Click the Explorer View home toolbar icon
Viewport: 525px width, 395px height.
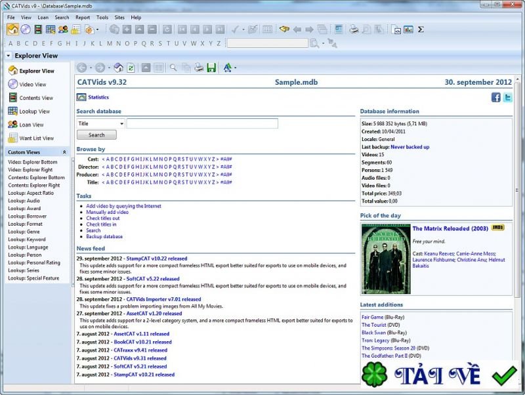[x=12, y=30]
